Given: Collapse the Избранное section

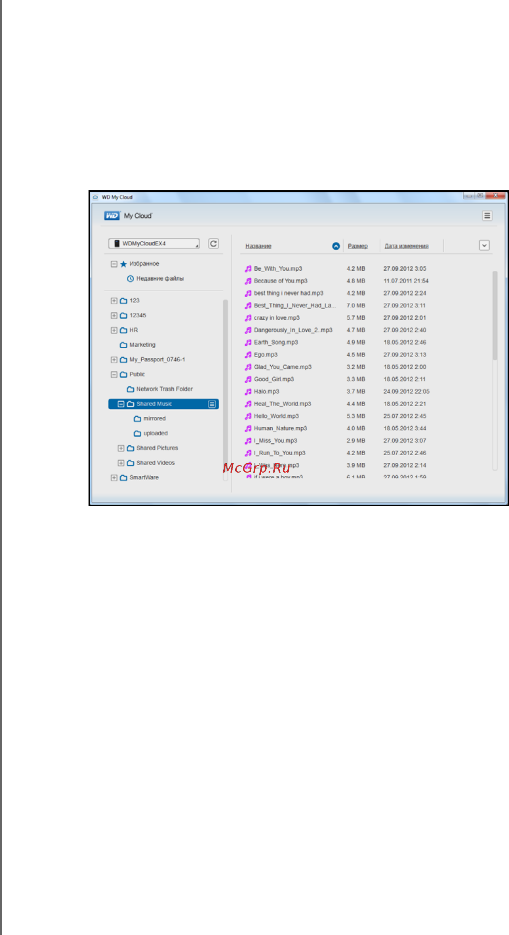Looking at the screenshot, I should 114,264.
